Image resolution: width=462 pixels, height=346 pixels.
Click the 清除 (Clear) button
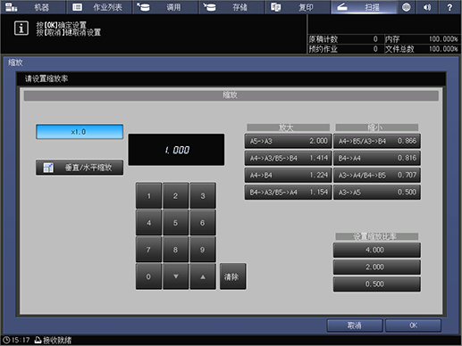[233, 276]
